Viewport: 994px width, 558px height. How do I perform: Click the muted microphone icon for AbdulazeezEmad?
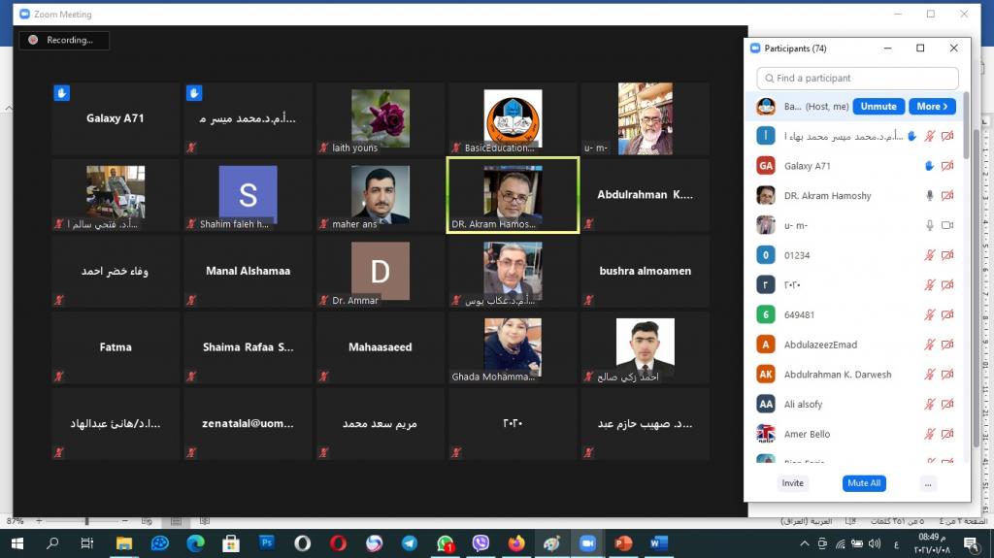(929, 345)
